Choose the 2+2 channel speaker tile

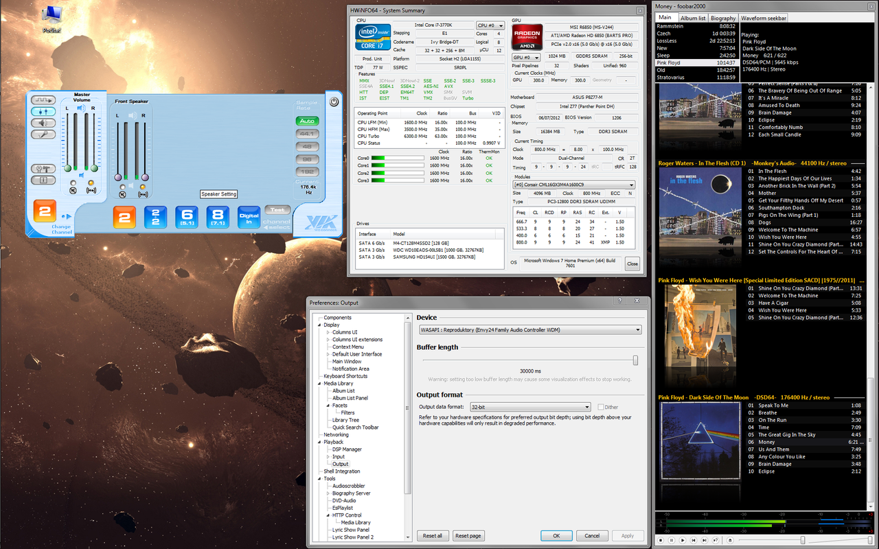(x=155, y=218)
